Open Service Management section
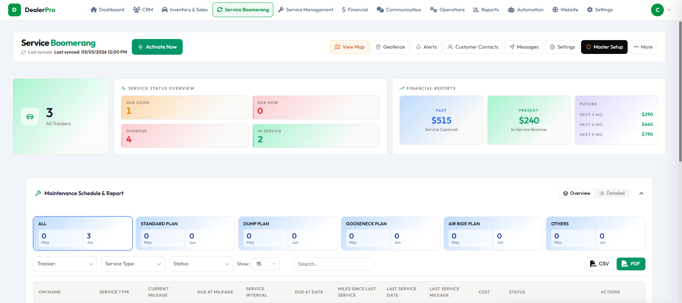Screen dimensions: 682x303 click(306, 10)
